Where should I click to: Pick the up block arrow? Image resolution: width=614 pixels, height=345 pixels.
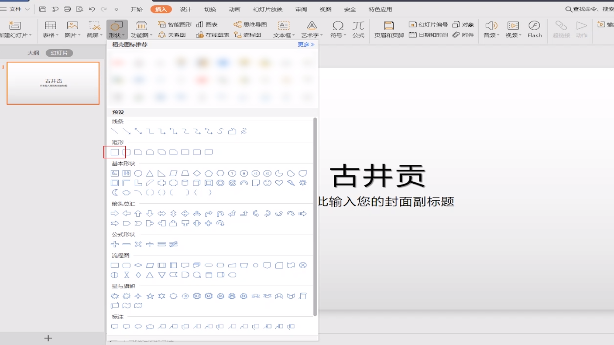(138, 213)
